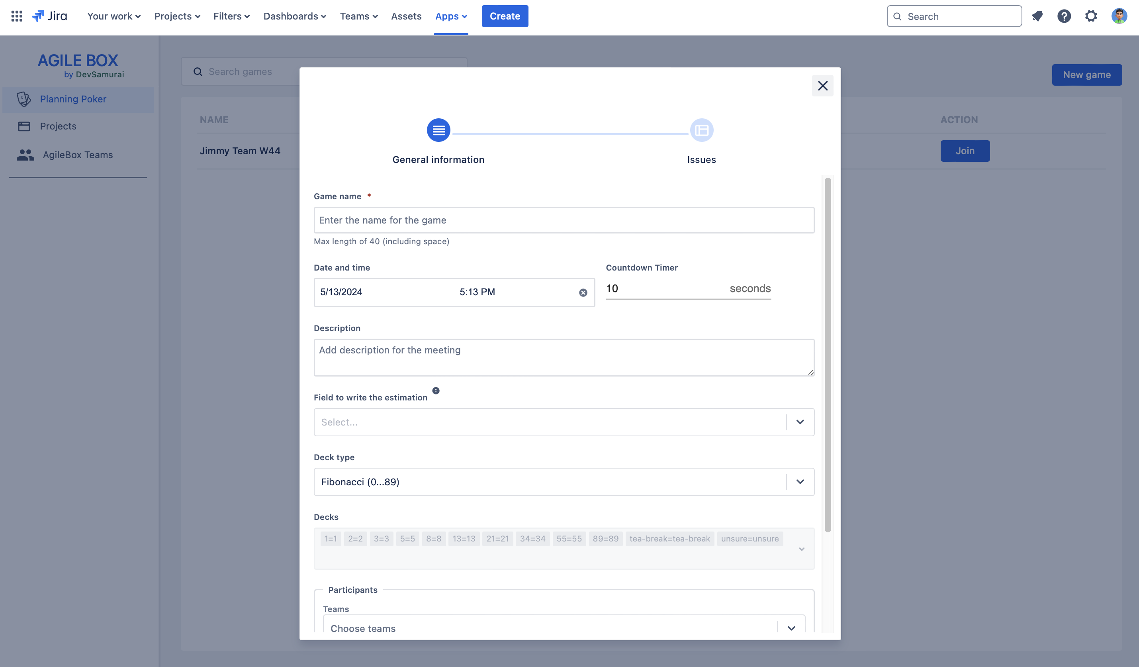Screen dimensions: 1139x667
Task: Select Planning Poker in the sidebar
Action: [x=78, y=100]
